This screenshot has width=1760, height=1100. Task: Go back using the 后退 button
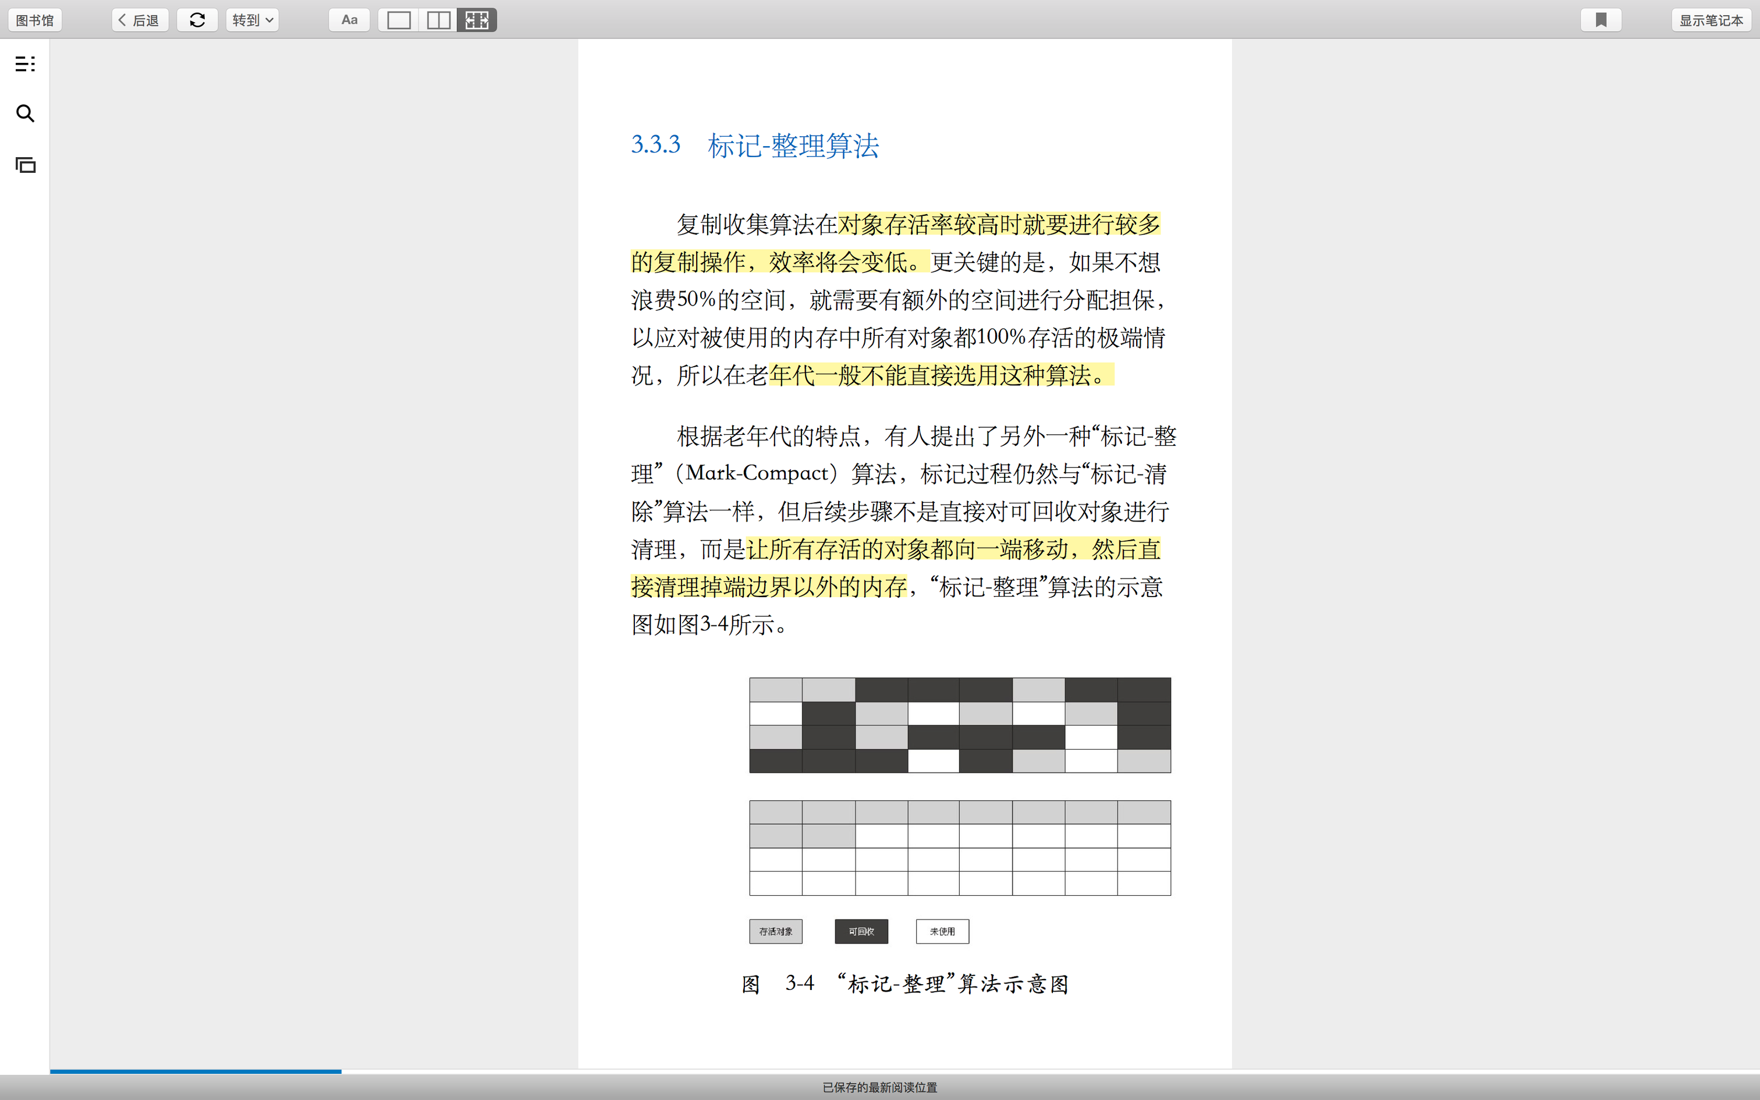point(140,20)
